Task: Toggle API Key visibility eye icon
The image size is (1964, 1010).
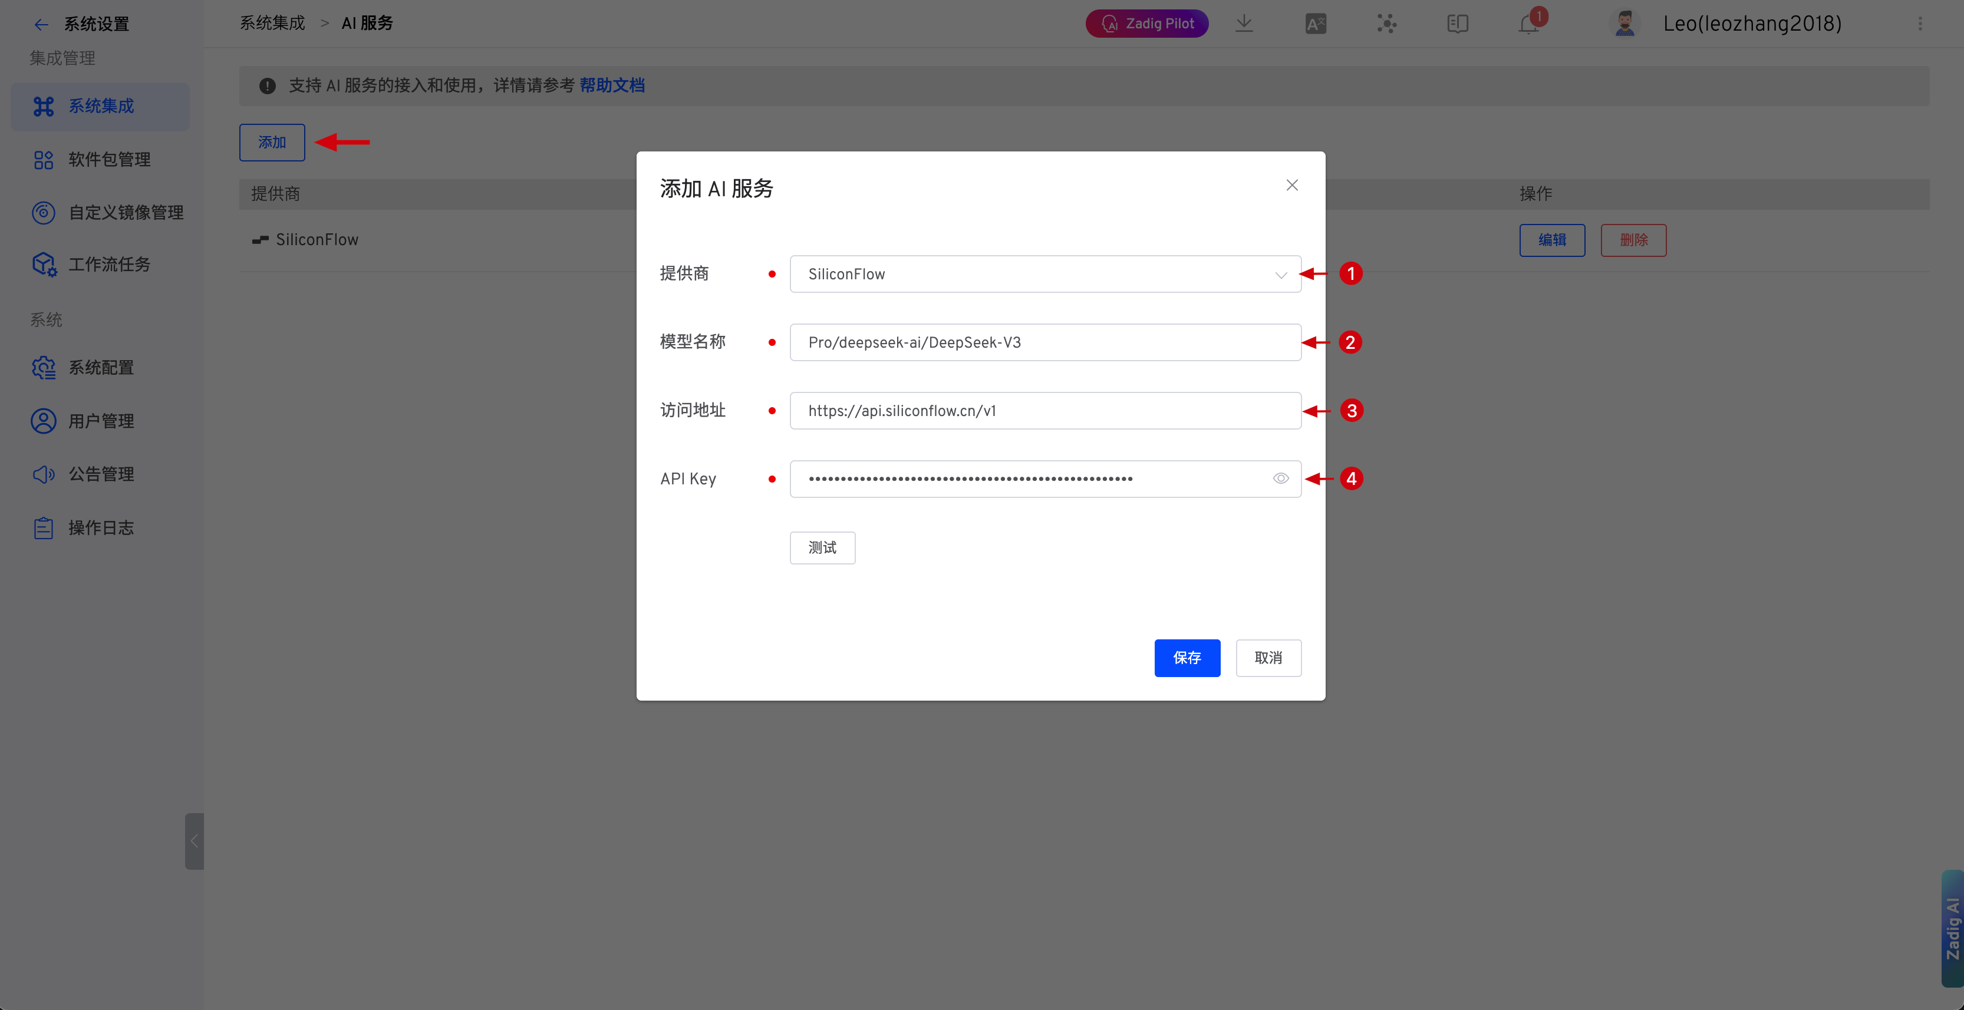Action: click(x=1280, y=478)
